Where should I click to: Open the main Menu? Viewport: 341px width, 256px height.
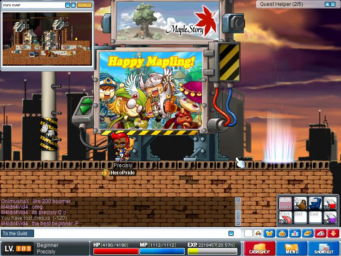292,248
